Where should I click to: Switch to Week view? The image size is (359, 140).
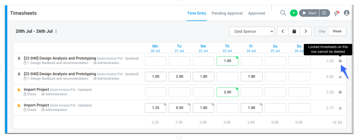tap(337, 31)
